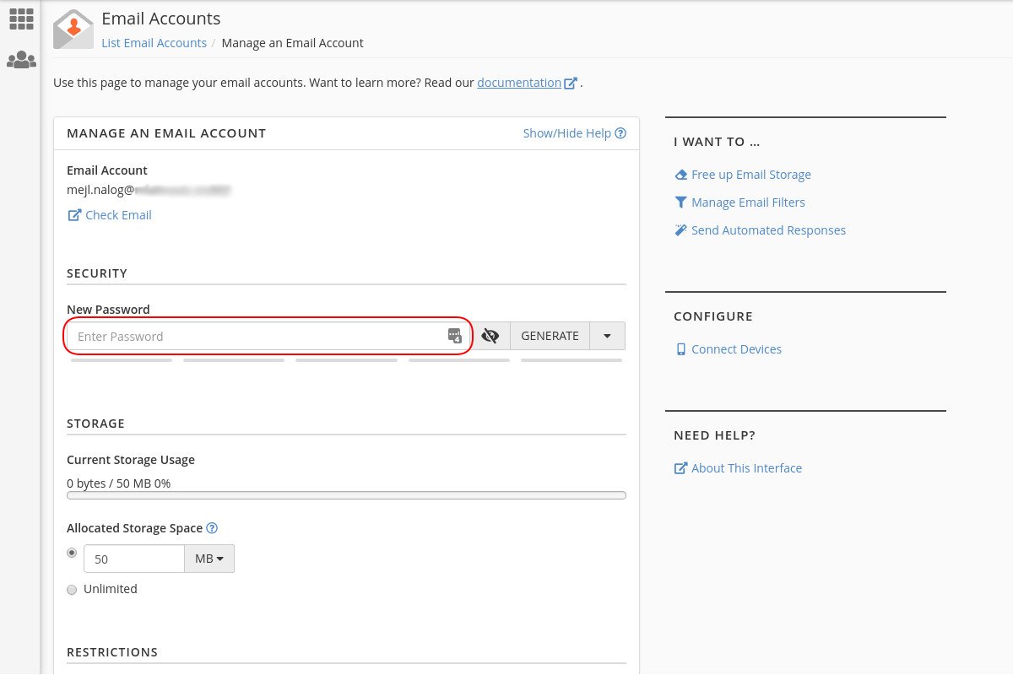Select the 50 MB storage radio button
The image size is (1013, 675).
pyautogui.click(x=72, y=553)
